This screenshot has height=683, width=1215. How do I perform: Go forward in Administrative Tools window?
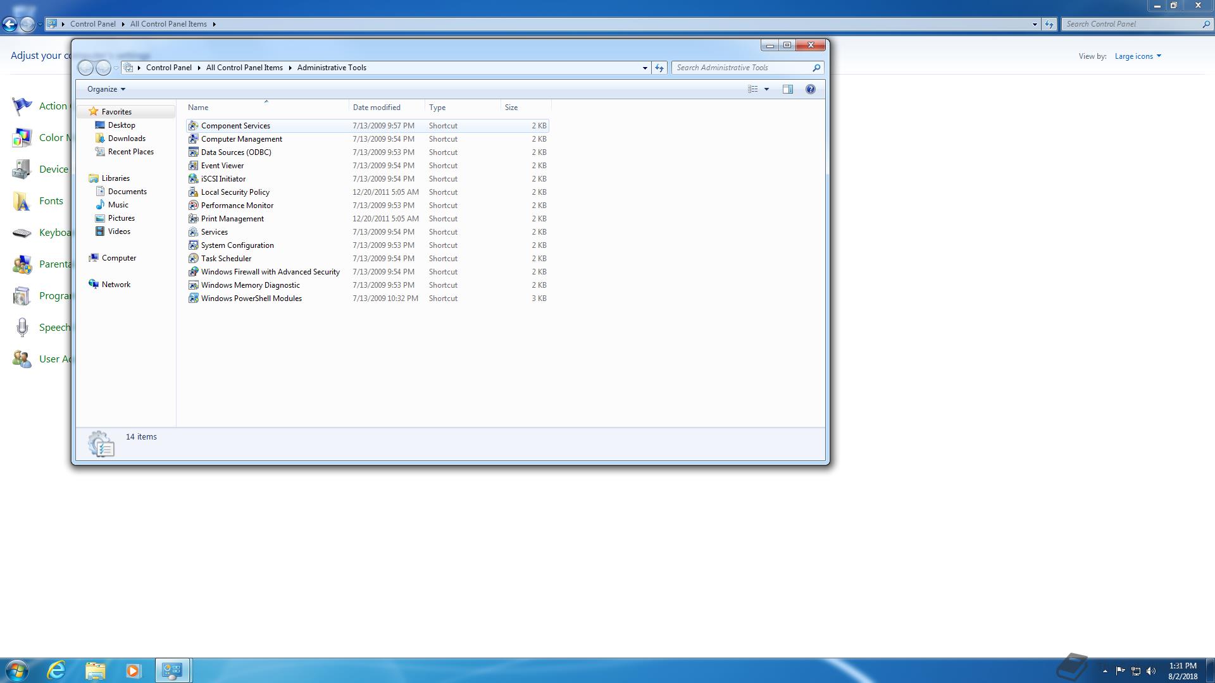pos(103,68)
